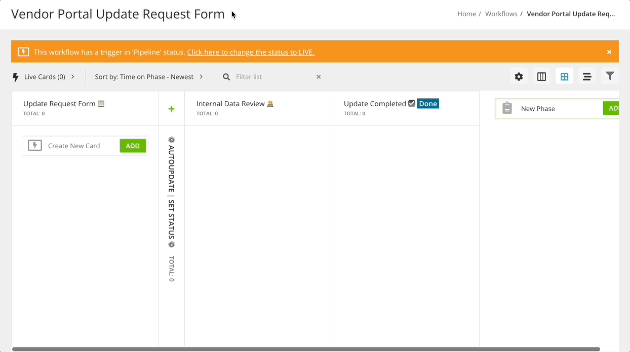
Task: Check the Done checkbox on Update Completed
Action: [411, 103]
